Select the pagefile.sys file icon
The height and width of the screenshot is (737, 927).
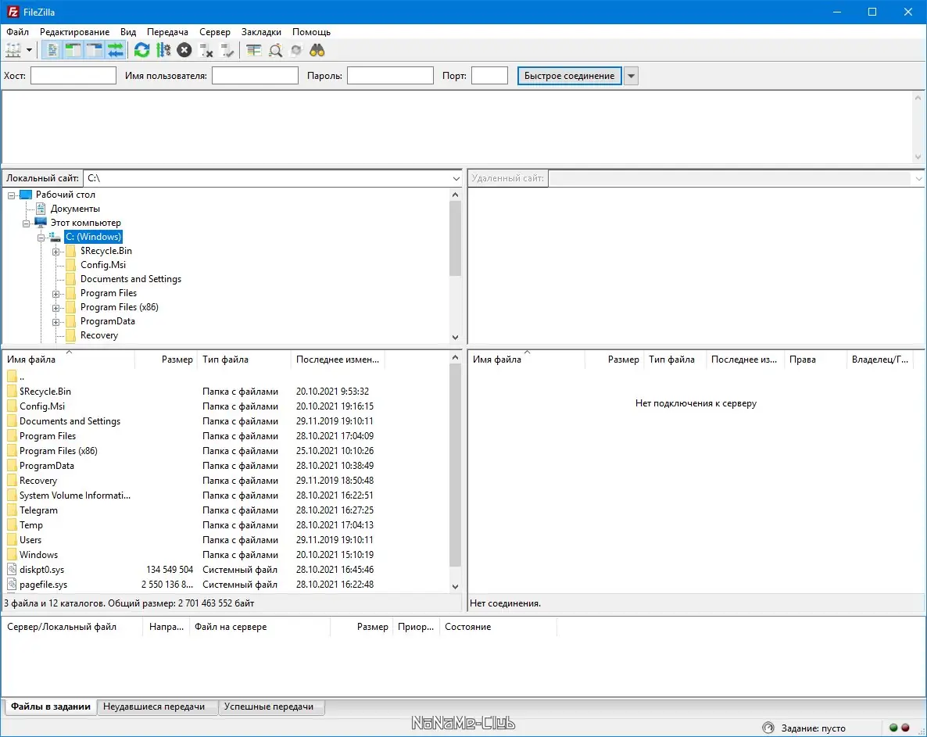tap(12, 584)
